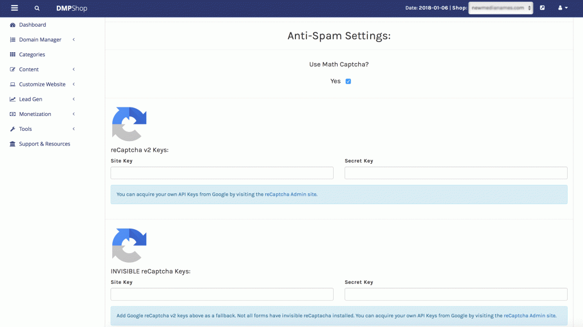Open the Shop selector dropdown
The width and height of the screenshot is (583, 327).
[x=500, y=8]
